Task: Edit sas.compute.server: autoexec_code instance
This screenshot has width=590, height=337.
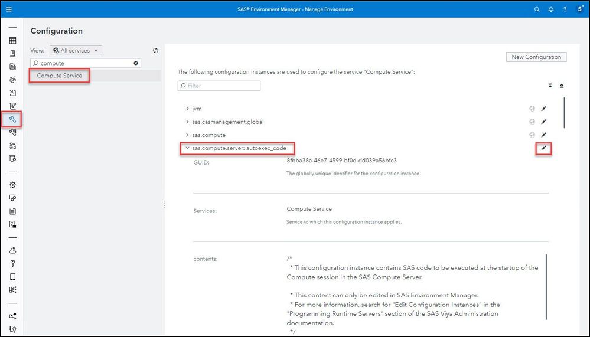Action: tap(543, 149)
